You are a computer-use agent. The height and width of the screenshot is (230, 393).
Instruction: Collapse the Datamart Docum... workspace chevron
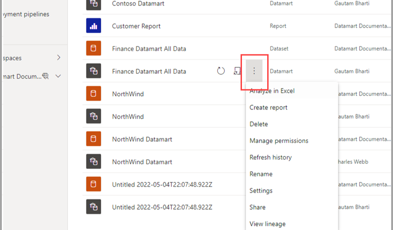[58, 76]
